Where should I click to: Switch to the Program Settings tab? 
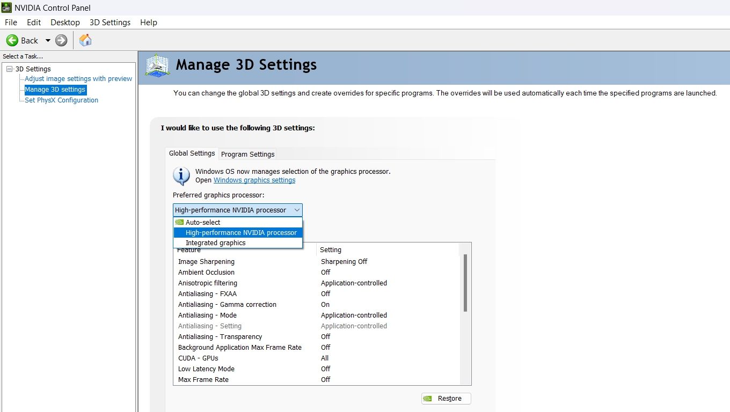click(x=248, y=154)
